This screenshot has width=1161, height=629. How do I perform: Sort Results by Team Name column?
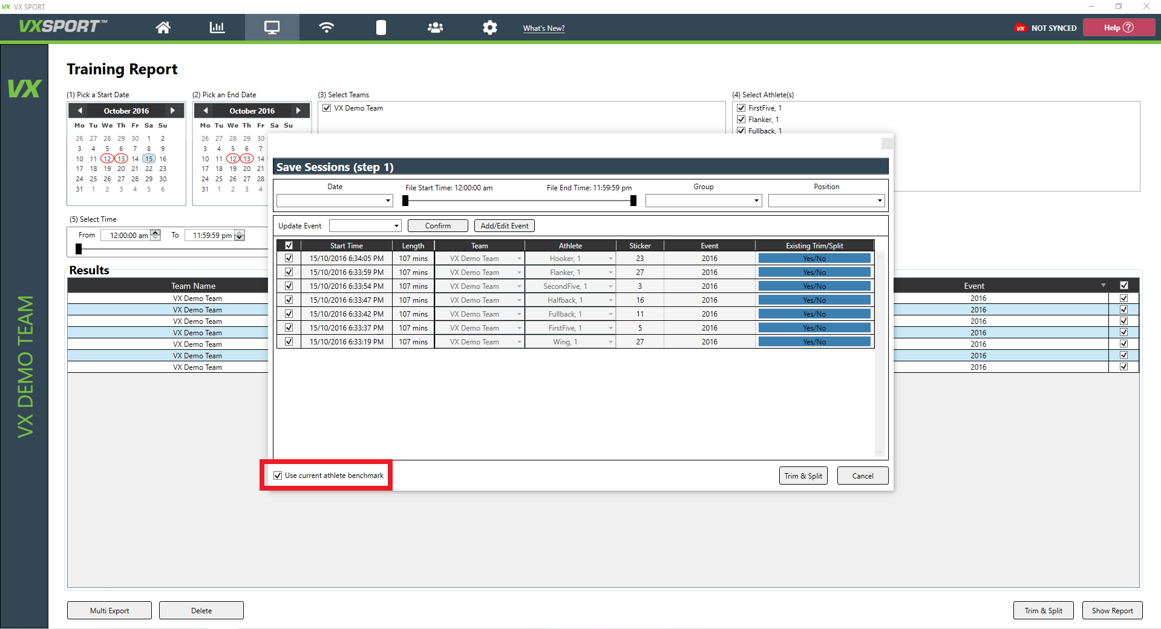click(x=193, y=286)
